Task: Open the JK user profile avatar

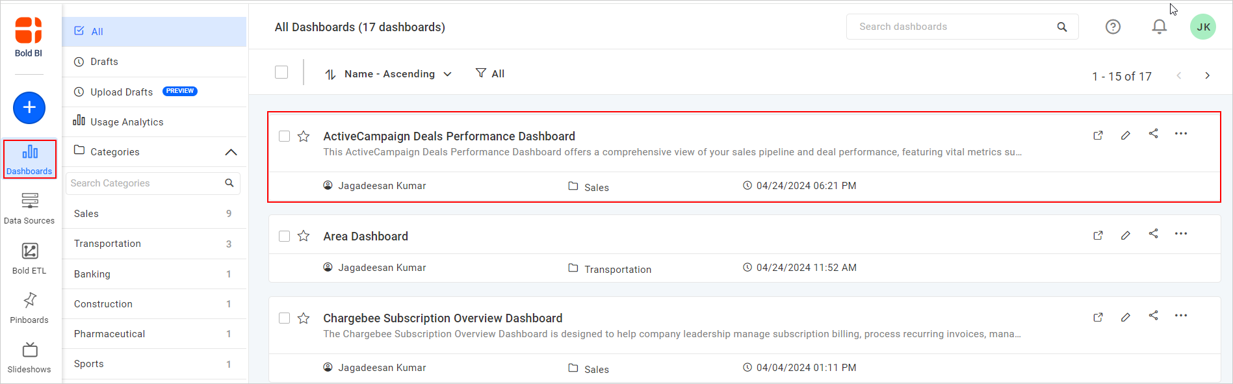Action: [1203, 27]
